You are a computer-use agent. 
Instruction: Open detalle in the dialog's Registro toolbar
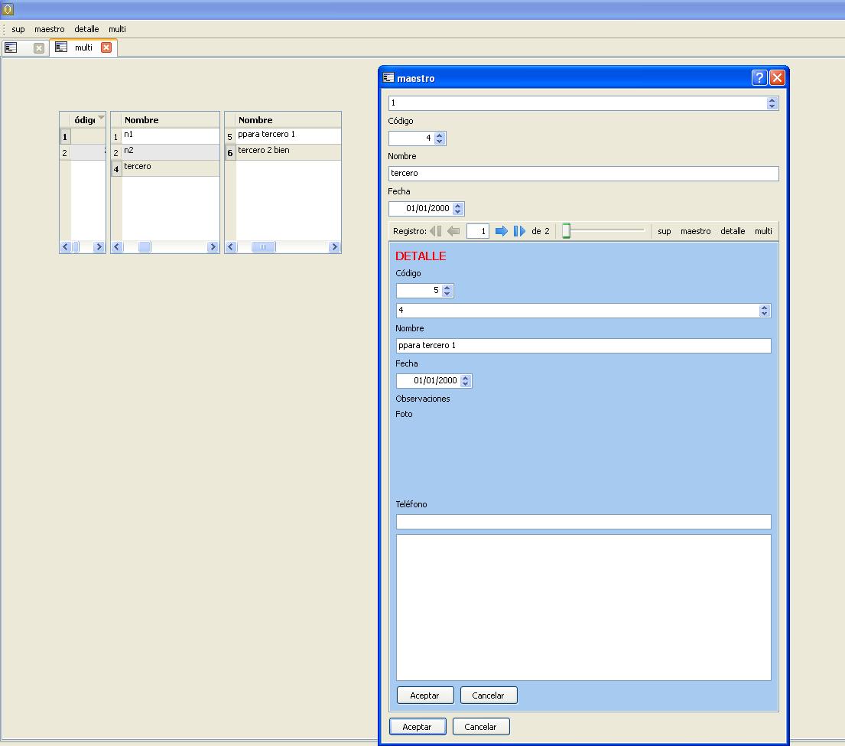tap(733, 231)
